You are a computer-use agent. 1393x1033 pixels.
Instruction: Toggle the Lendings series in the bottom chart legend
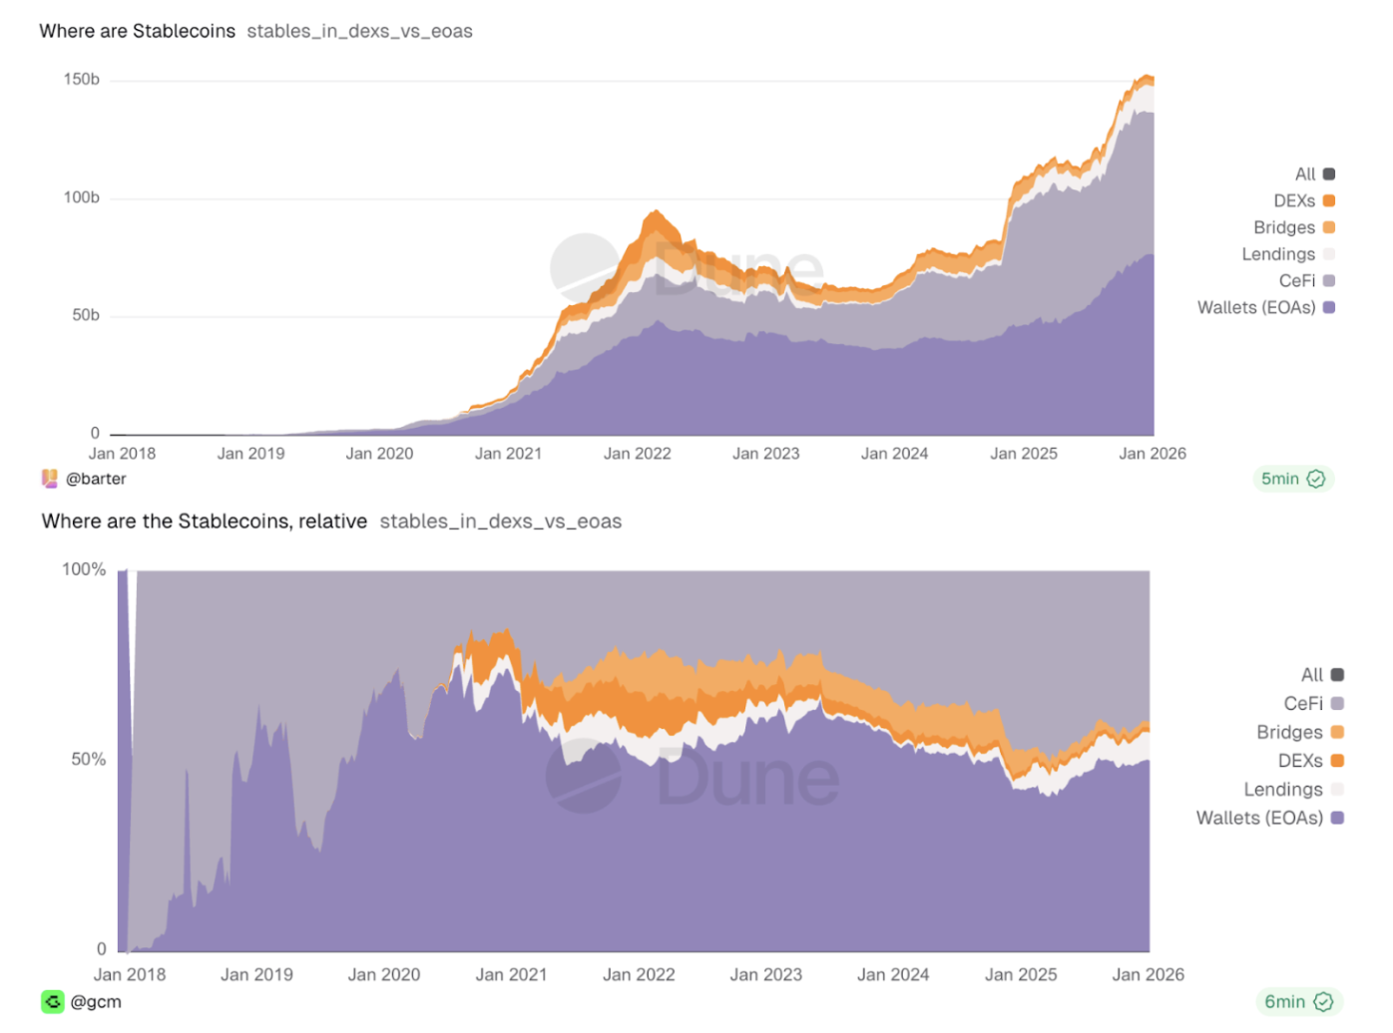coord(1283,790)
